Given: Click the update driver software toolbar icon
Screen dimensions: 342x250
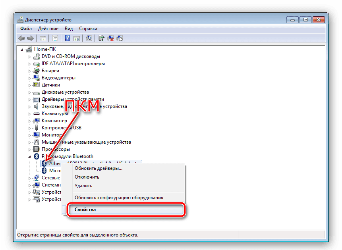Looking at the screenshot, I should coord(101,38).
